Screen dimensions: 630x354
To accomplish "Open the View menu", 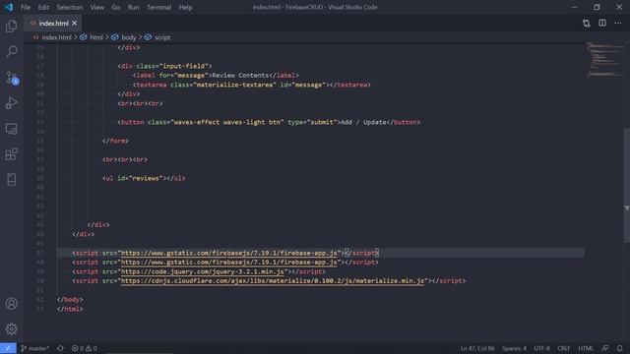I will [96, 7].
